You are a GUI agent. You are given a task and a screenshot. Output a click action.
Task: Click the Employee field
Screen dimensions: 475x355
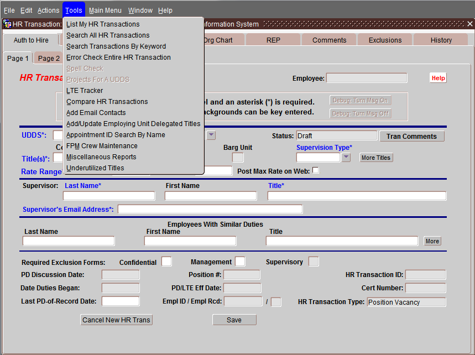coord(367,78)
